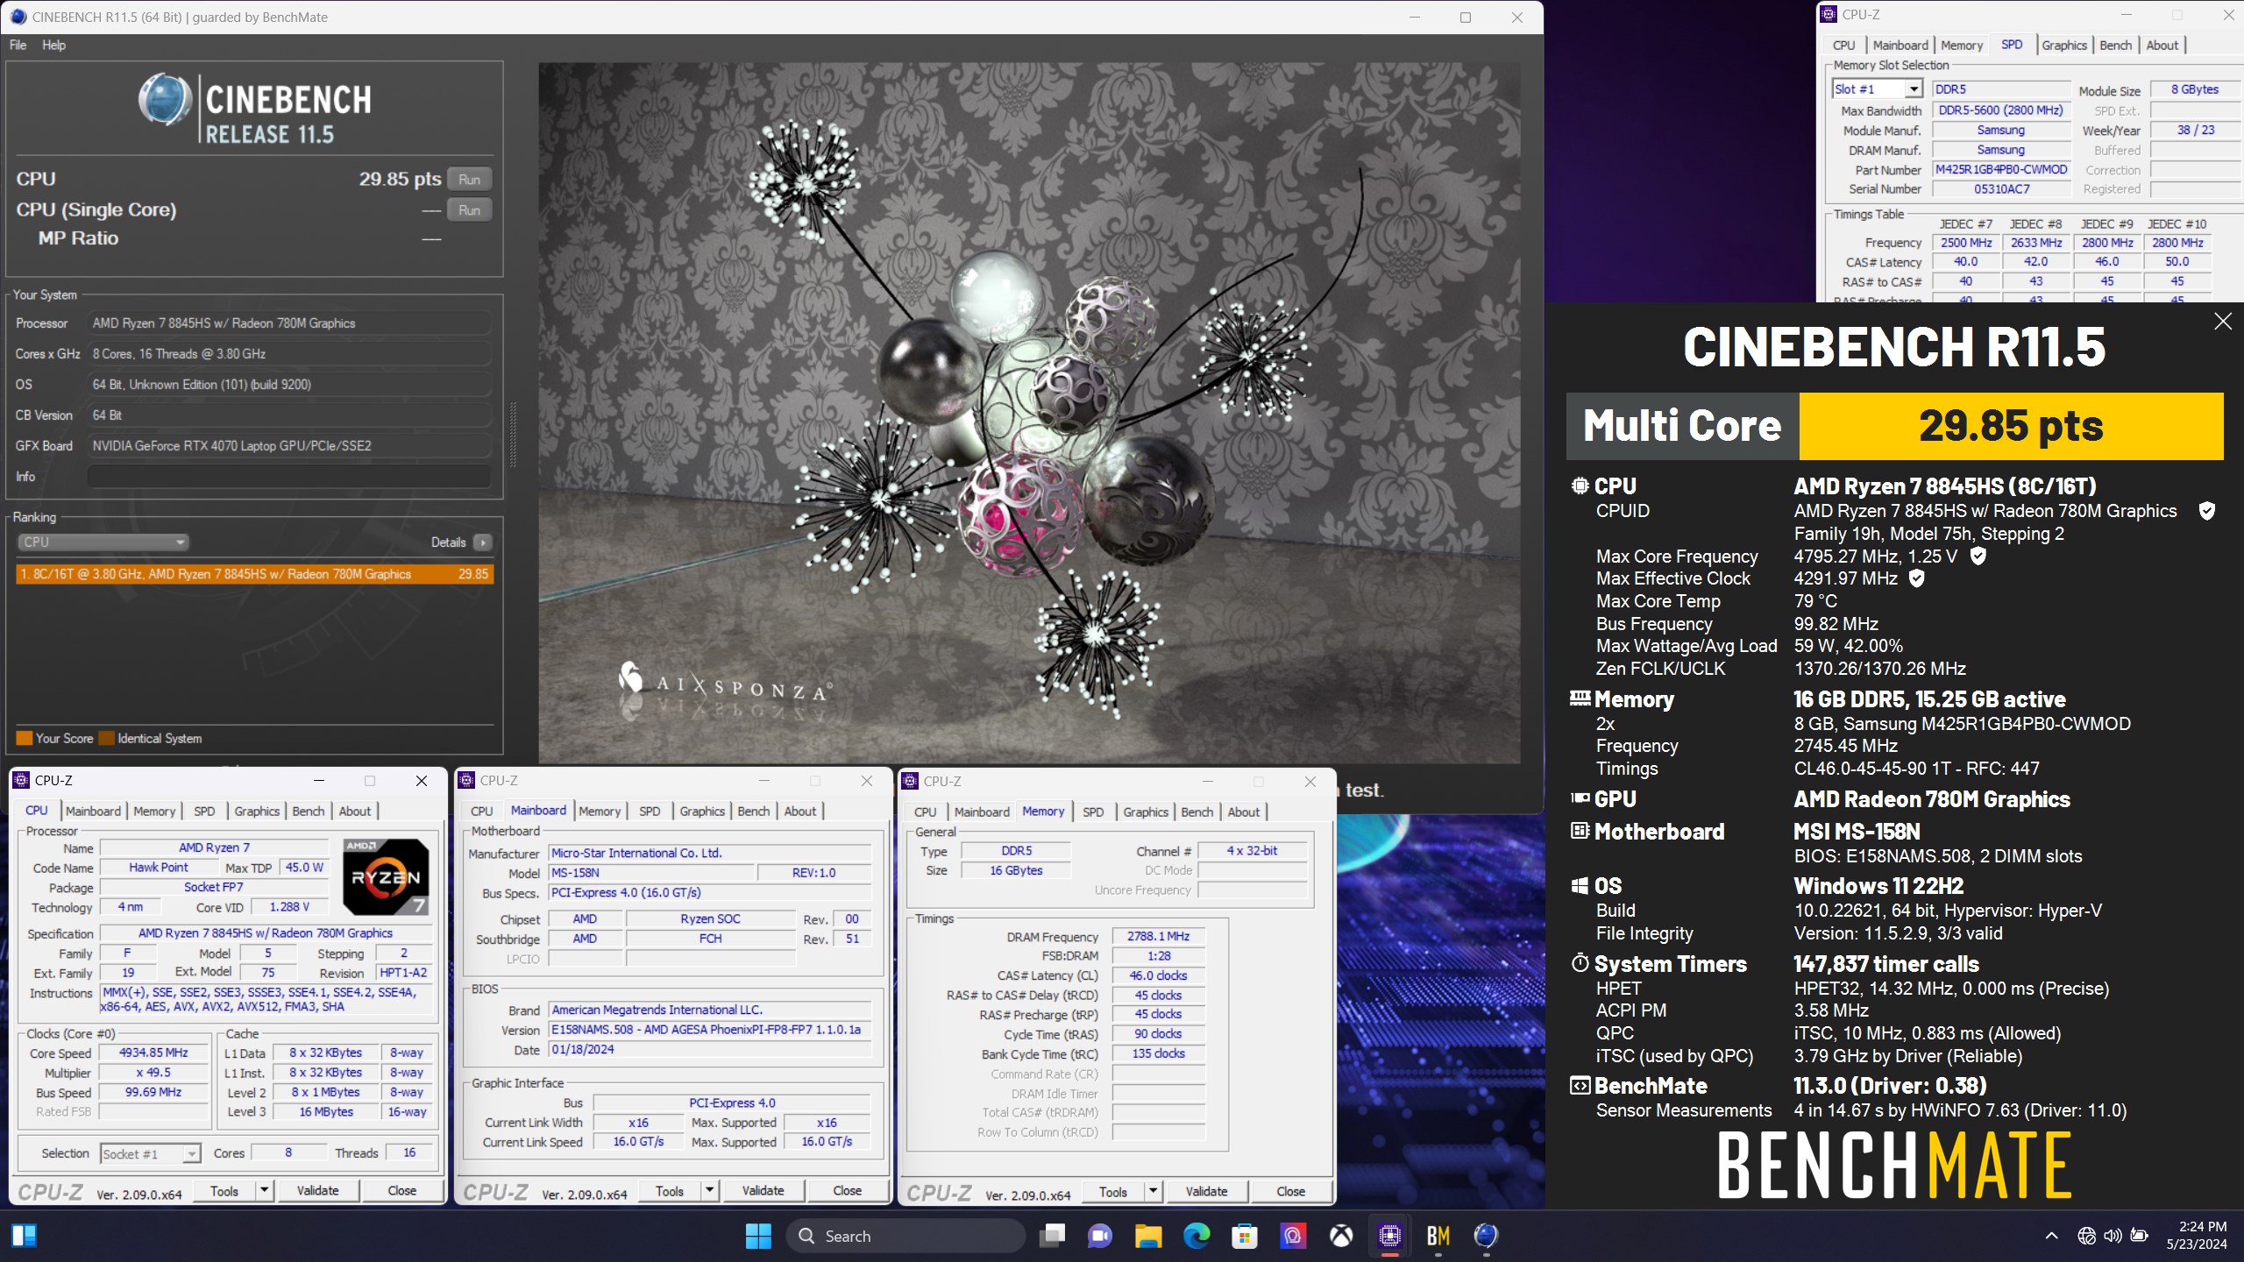This screenshot has height=1262, width=2244.
Task: Open Socket #1 selection dropdown
Action: click(151, 1154)
